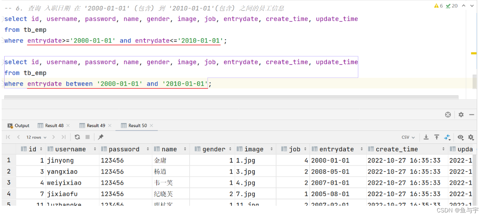Click the jinyong username cell
Image resolution: width=485 pixels, height=217 pixels.
coord(73,160)
